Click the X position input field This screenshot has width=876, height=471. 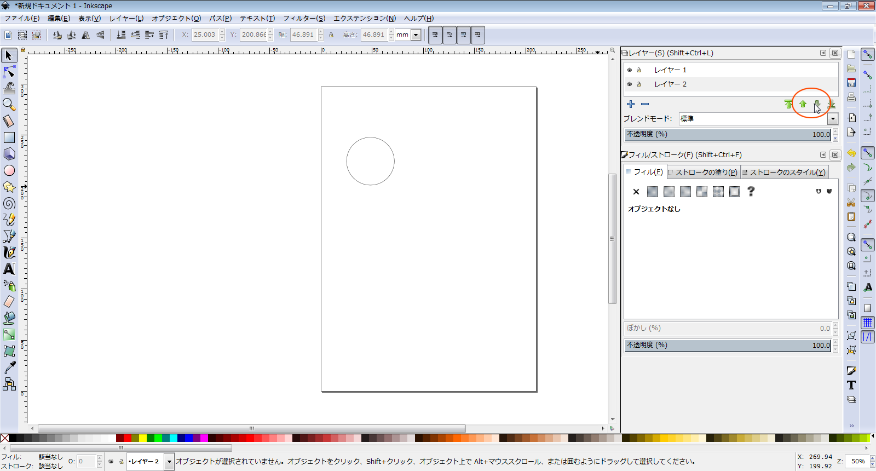tap(205, 35)
